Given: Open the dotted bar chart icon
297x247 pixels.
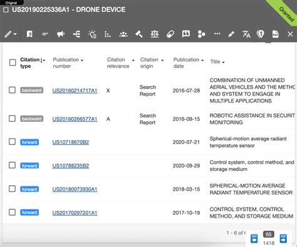Looking at the screenshot, I should coord(108,34).
